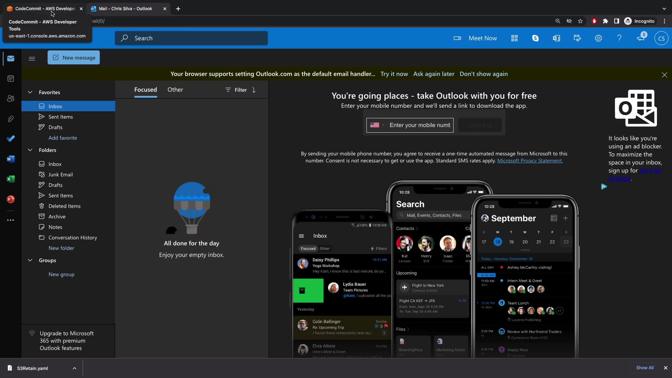Open Skype icon in top header

pos(535,38)
